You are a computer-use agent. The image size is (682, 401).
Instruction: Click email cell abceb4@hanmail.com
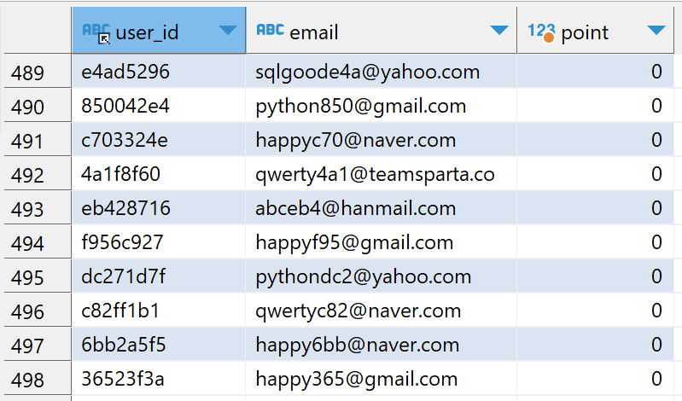pyautogui.click(x=382, y=208)
